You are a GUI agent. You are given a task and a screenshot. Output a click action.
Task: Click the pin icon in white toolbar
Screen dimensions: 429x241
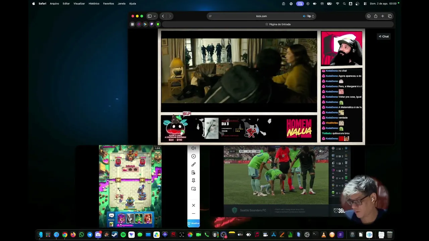pos(193,180)
